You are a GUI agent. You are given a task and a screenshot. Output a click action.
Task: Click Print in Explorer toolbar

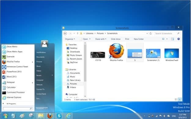coord(127,39)
